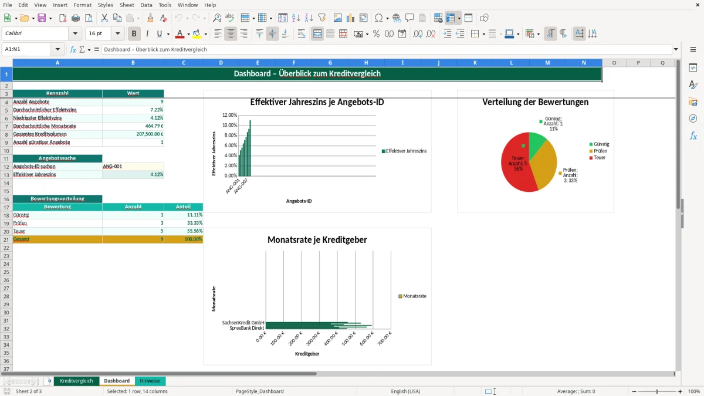The height and width of the screenshot is (396, 704).
Task: Switch to the Kreditvergleich sheet tab
Action: point(76,381)
